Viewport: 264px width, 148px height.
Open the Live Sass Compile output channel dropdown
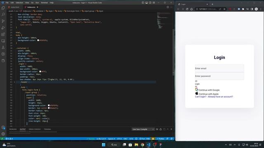[143, 129]
